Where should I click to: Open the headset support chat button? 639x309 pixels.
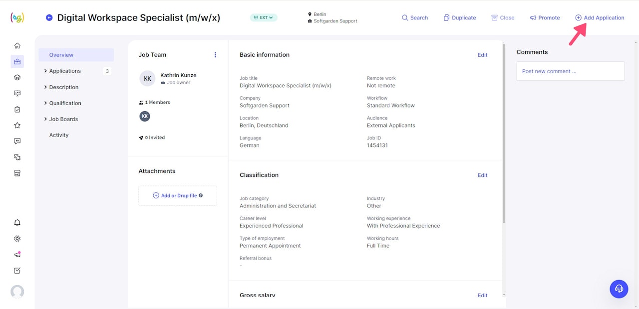pos(619,289)
